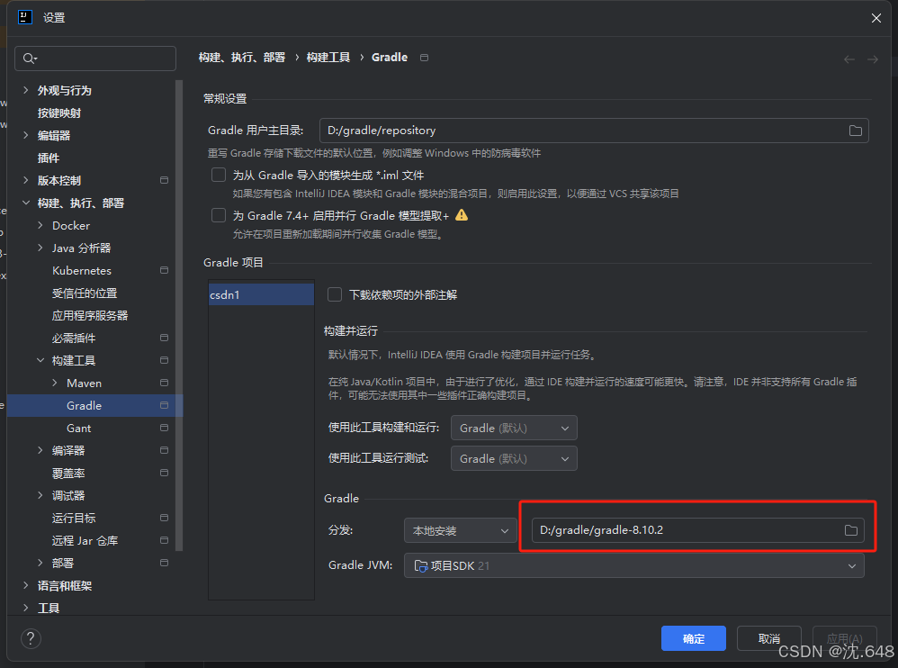
Task: Click the D:/gradle/gradle-8.10.2 path field
Action: click(x=697, y=530)
